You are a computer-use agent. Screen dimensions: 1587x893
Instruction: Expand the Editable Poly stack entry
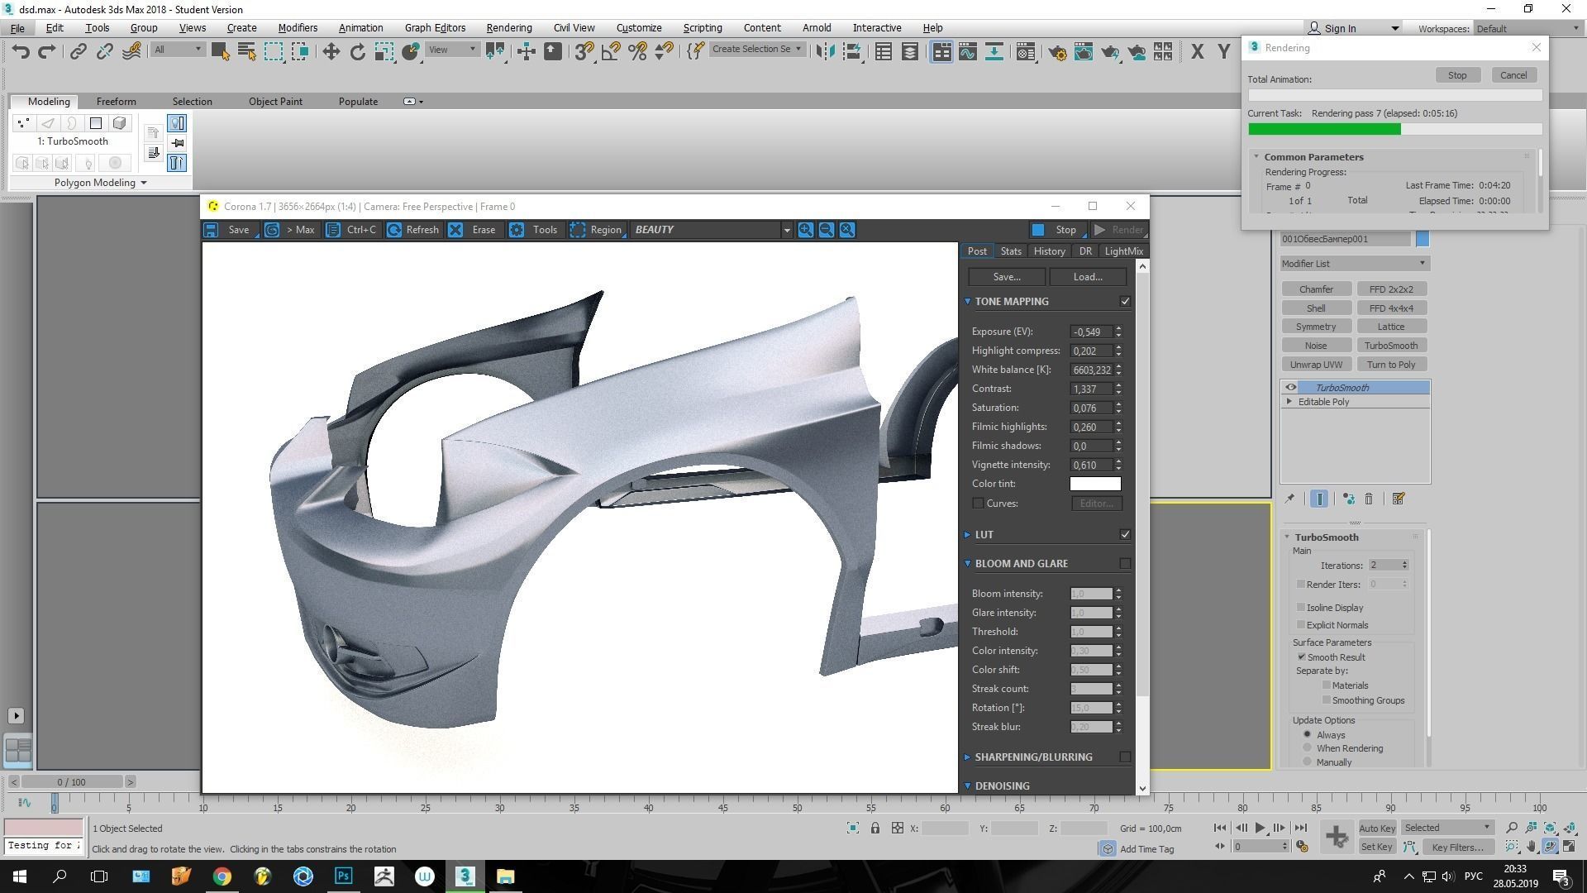[x=1289, y=402]
